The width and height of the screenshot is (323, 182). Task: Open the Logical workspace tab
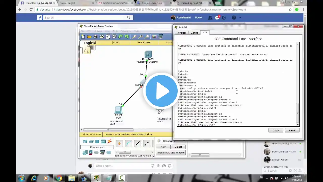point(90,43)
